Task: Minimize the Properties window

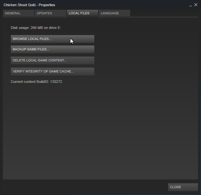Action: pos(191,5)
